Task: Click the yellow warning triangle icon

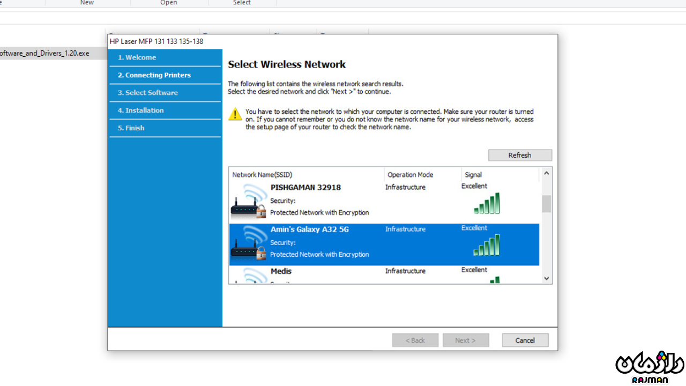Action: click(x=235, y=114)
